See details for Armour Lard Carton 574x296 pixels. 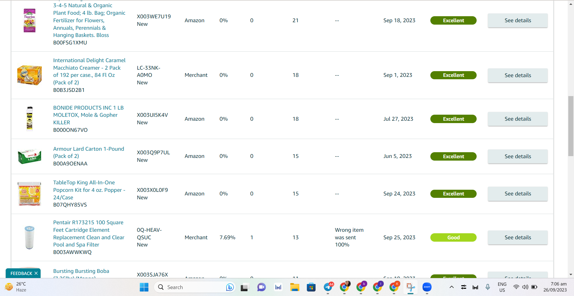tap(518, 156)
